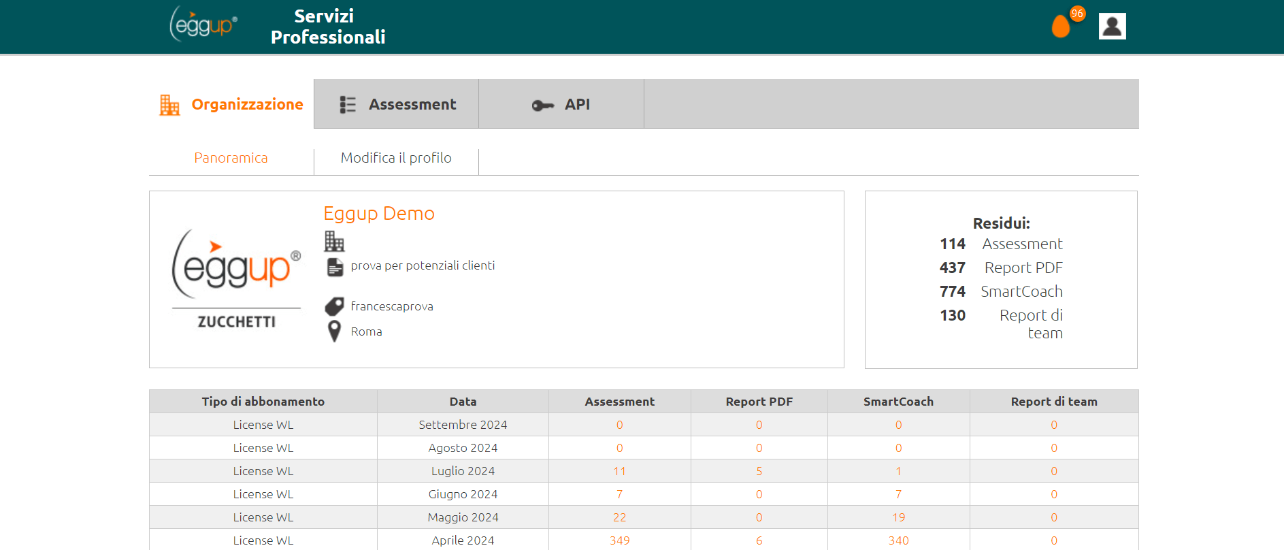This screenshot has width=1284, height=550.
Task: Click the Eggup logo in header
Action: [203, 25]
